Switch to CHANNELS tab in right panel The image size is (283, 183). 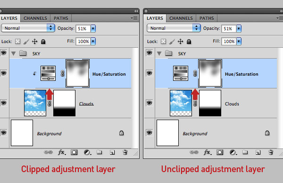181,18
